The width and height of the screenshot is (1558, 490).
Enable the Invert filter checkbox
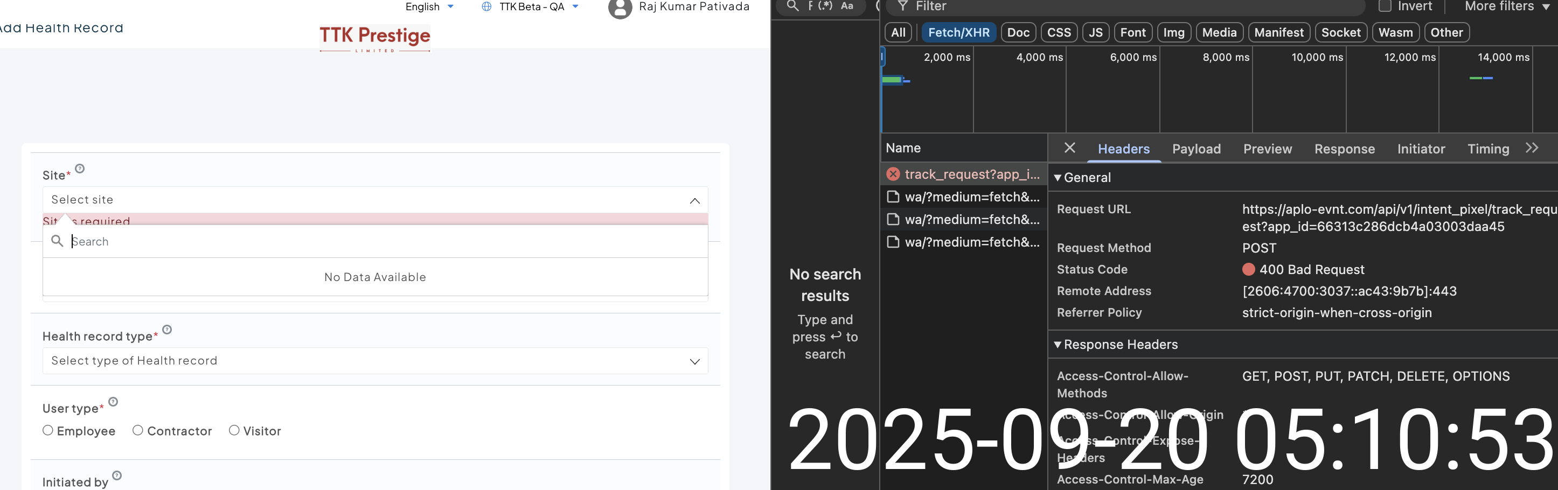1385,6
